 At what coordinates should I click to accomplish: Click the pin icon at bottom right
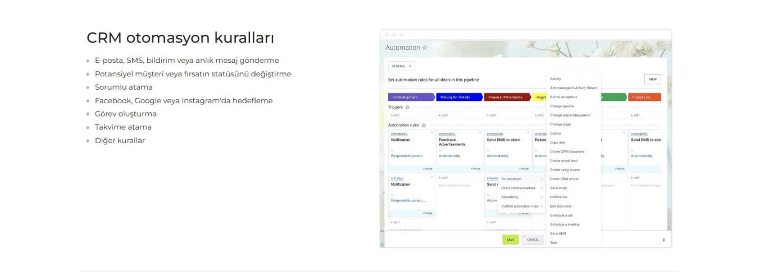[x=663, y=240]
